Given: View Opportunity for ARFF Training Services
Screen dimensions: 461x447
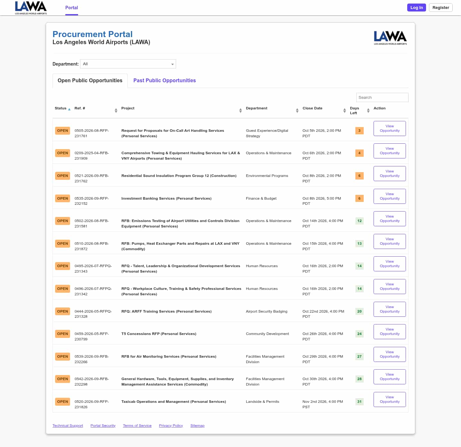Looking at the screenshot, I should pos(390,309).
